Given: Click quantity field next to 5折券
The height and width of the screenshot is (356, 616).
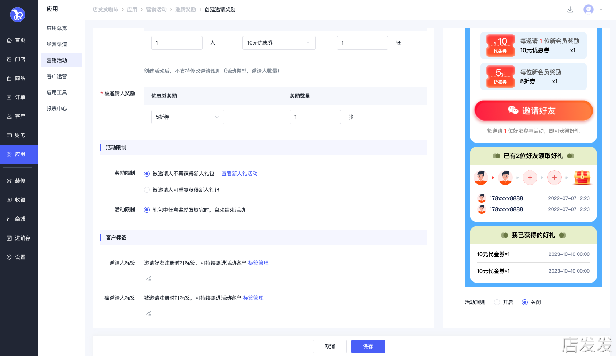Looking at the screenshot, I should coord(315,117).
